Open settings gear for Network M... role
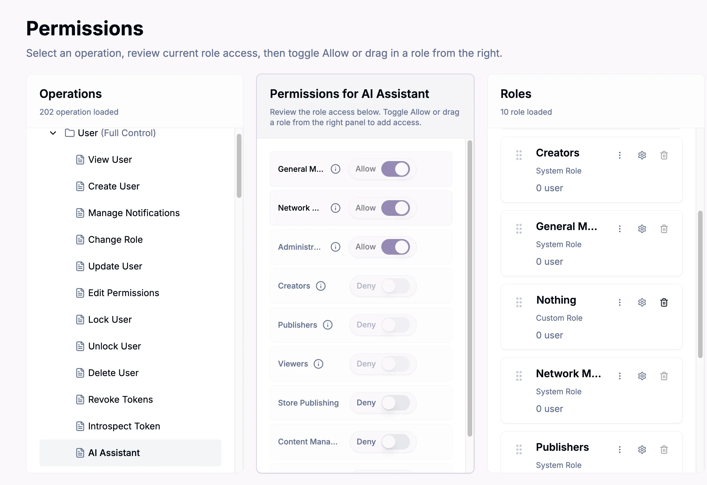Image resolution: width=707 pixels, height=485 pixels. click(642, 376)
